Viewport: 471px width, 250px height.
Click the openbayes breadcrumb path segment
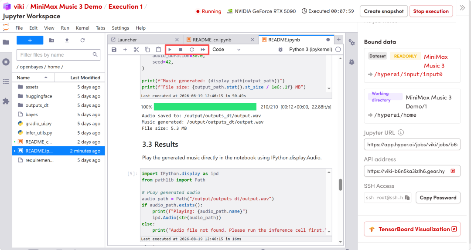[31, 67]
